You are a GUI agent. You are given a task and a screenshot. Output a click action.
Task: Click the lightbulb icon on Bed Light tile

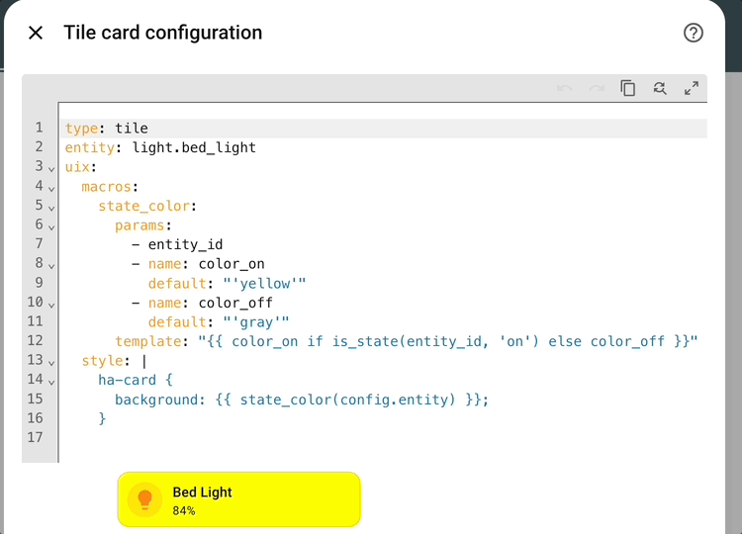coord(144,499)
